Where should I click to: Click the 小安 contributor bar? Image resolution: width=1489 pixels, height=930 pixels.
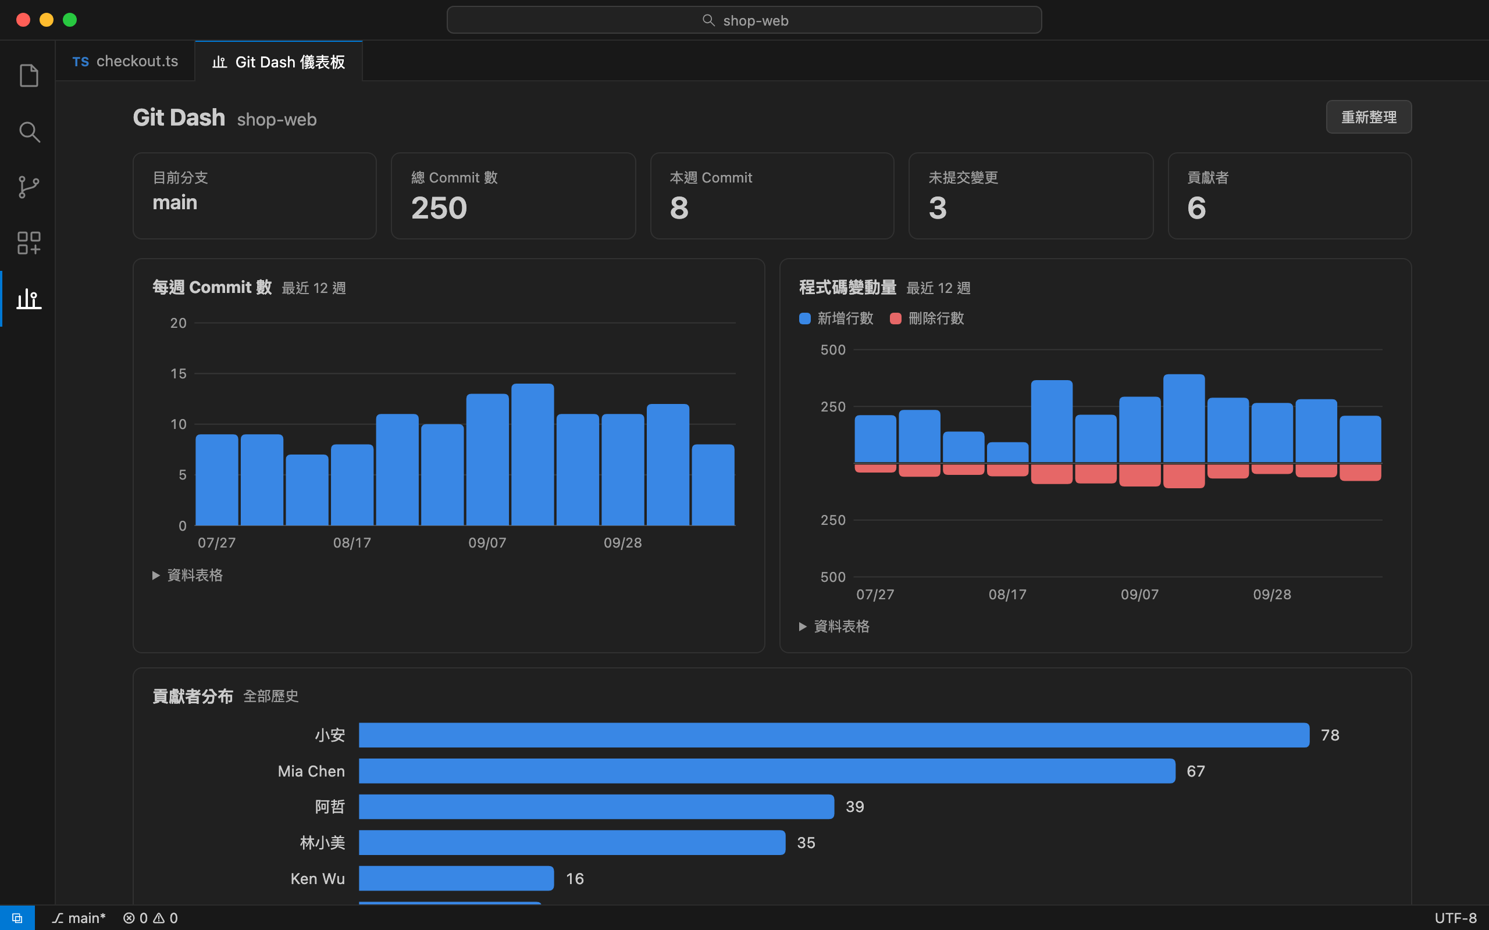click(x=833, y=735)
